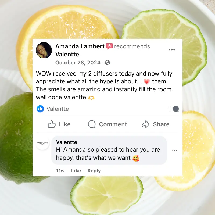Click the Comment button

tap(107, 124)
